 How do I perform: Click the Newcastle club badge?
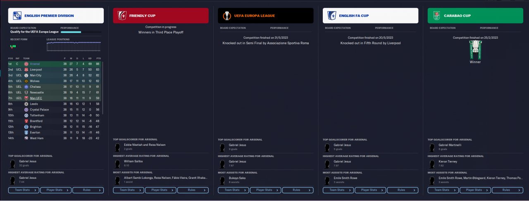pos(26,93)
